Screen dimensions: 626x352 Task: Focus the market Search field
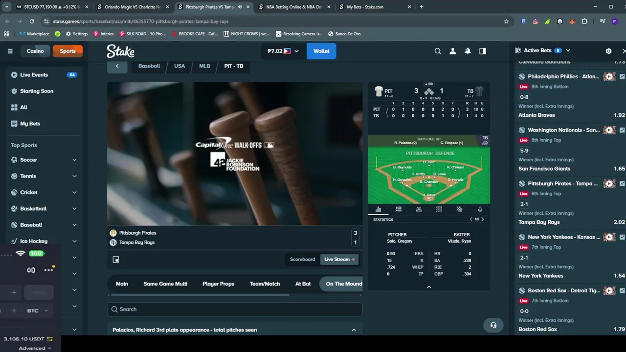click(x=235, y=309)
